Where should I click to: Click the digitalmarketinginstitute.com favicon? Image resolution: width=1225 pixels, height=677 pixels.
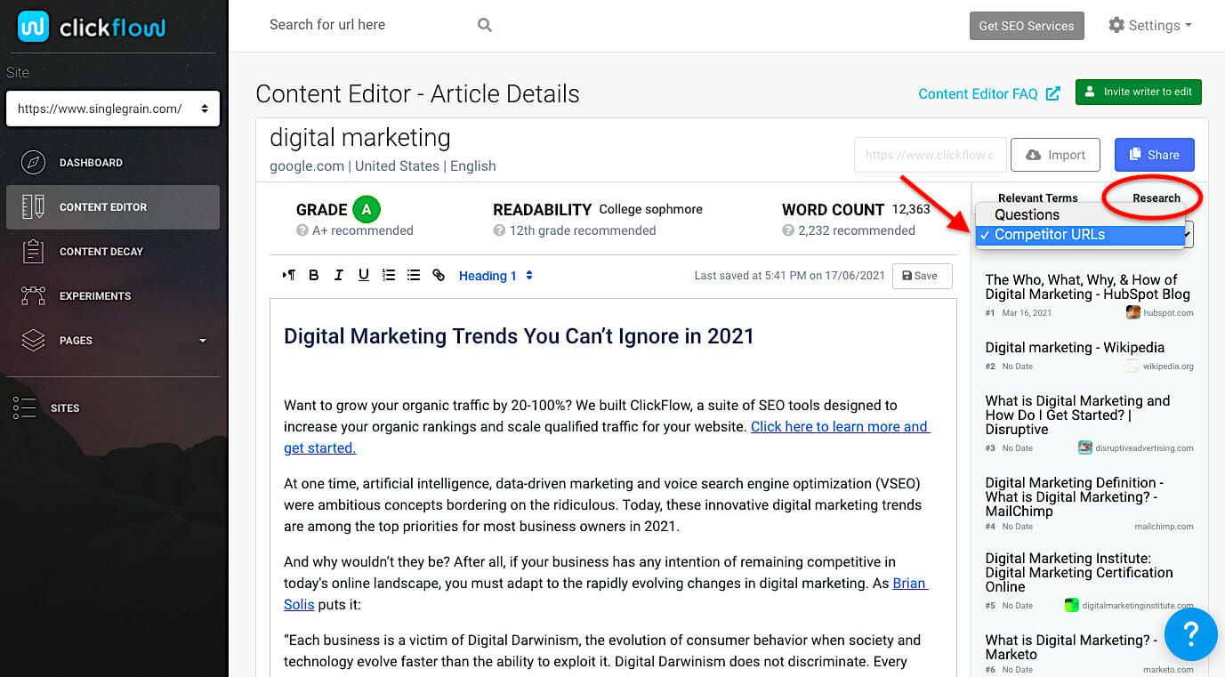[x=1072, y=605]
